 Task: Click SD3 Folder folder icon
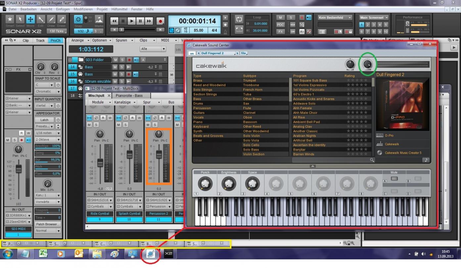tap(80, 60)
